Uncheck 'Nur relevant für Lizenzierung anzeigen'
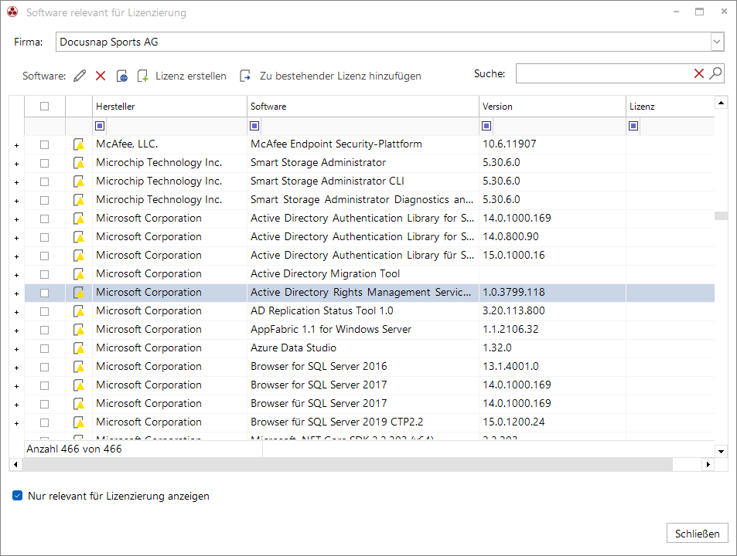The height and width of the screenshot is (556, 737). pos(17,496)
